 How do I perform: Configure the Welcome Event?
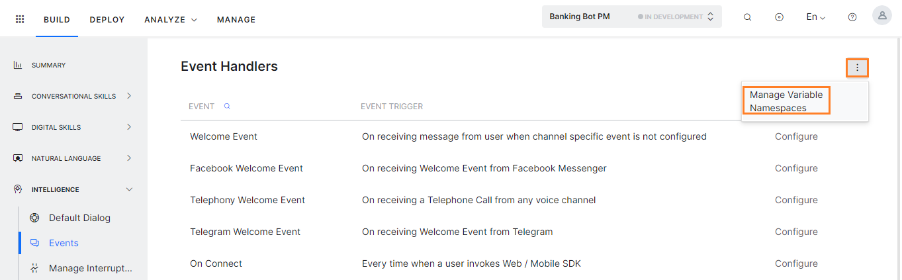[x=796, y=136]
